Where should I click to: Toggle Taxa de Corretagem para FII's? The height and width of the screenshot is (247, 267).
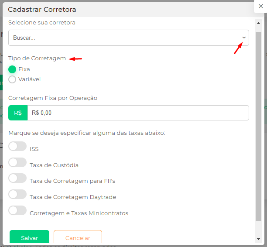17,178
